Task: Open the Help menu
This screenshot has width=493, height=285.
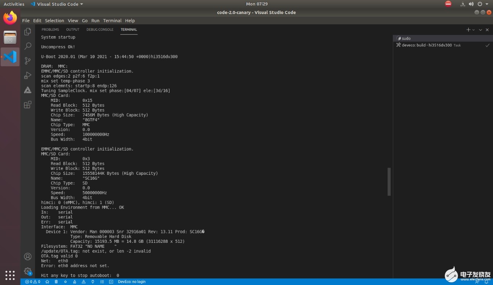Action: click(x=130, y=21)
